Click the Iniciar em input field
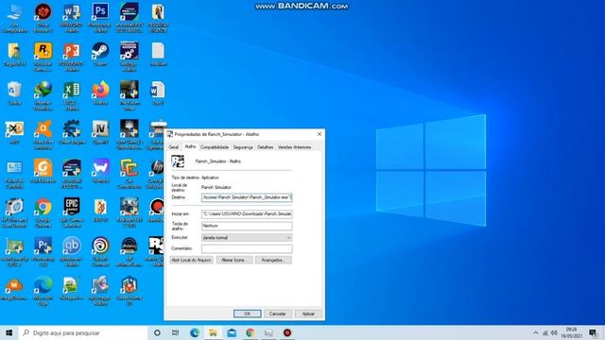 [x=247, y=214]
